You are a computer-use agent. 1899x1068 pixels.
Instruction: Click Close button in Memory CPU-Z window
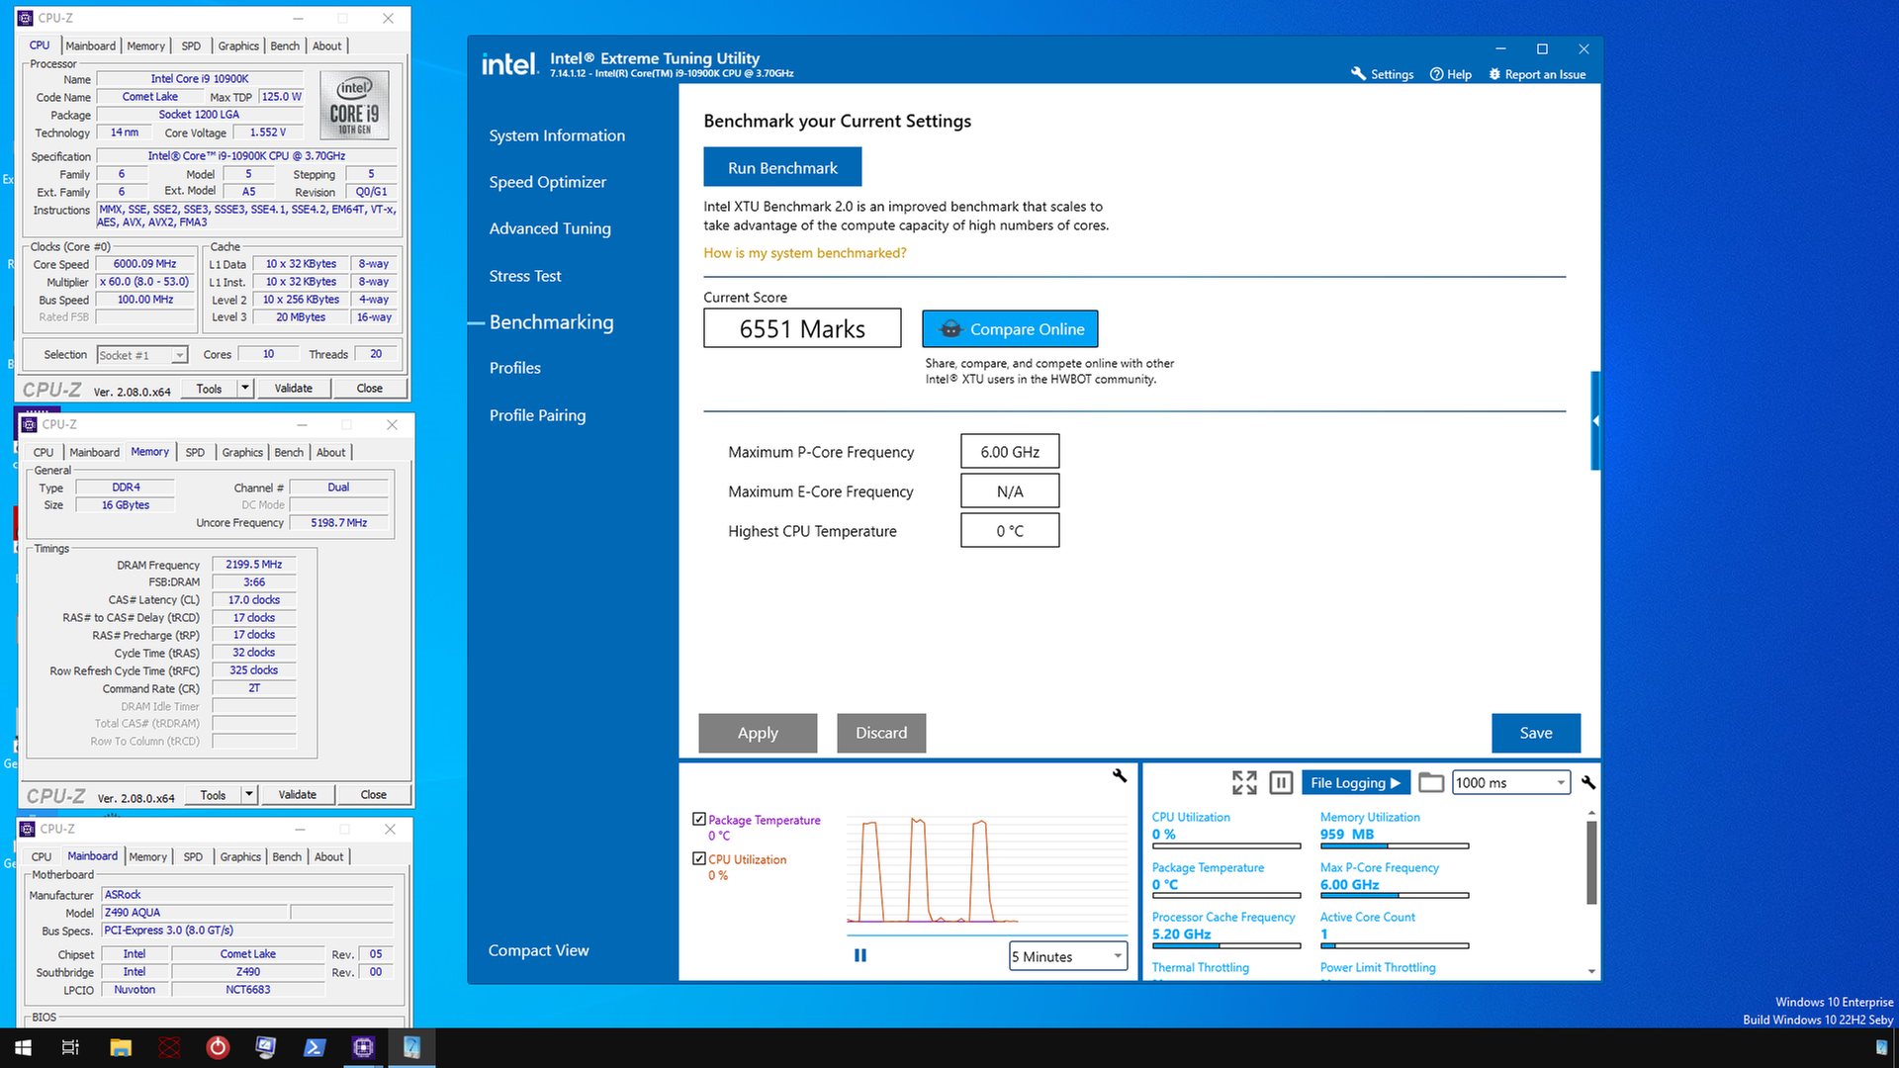tap(374, 794)
